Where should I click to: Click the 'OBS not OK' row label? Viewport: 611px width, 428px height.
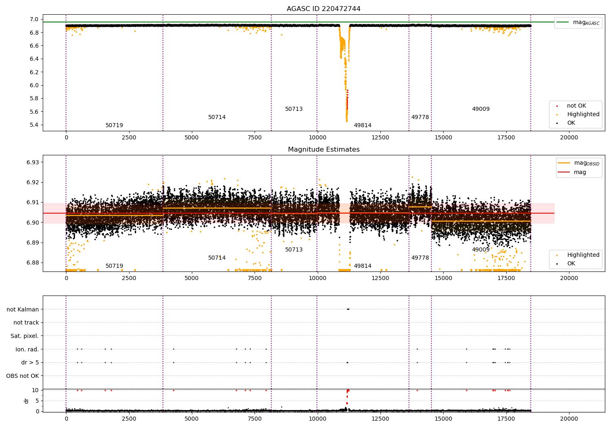coord(22,376)
